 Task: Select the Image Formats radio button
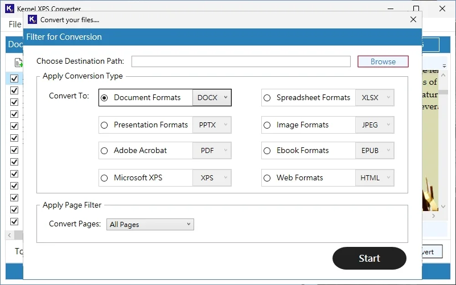click(x=267, y=125)
